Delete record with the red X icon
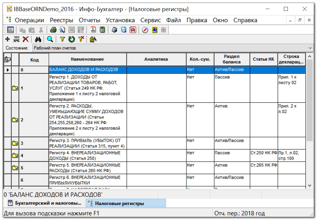317x220 pixels. 25,39
